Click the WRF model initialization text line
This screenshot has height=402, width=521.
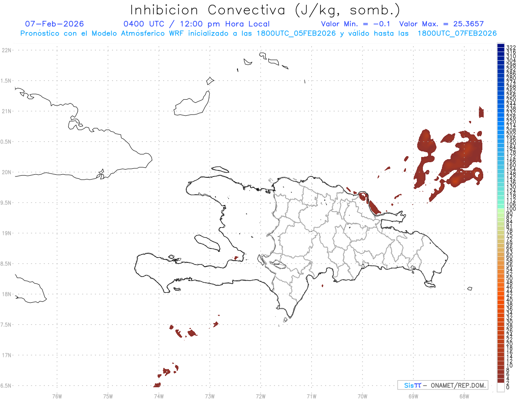coord(258,33)
